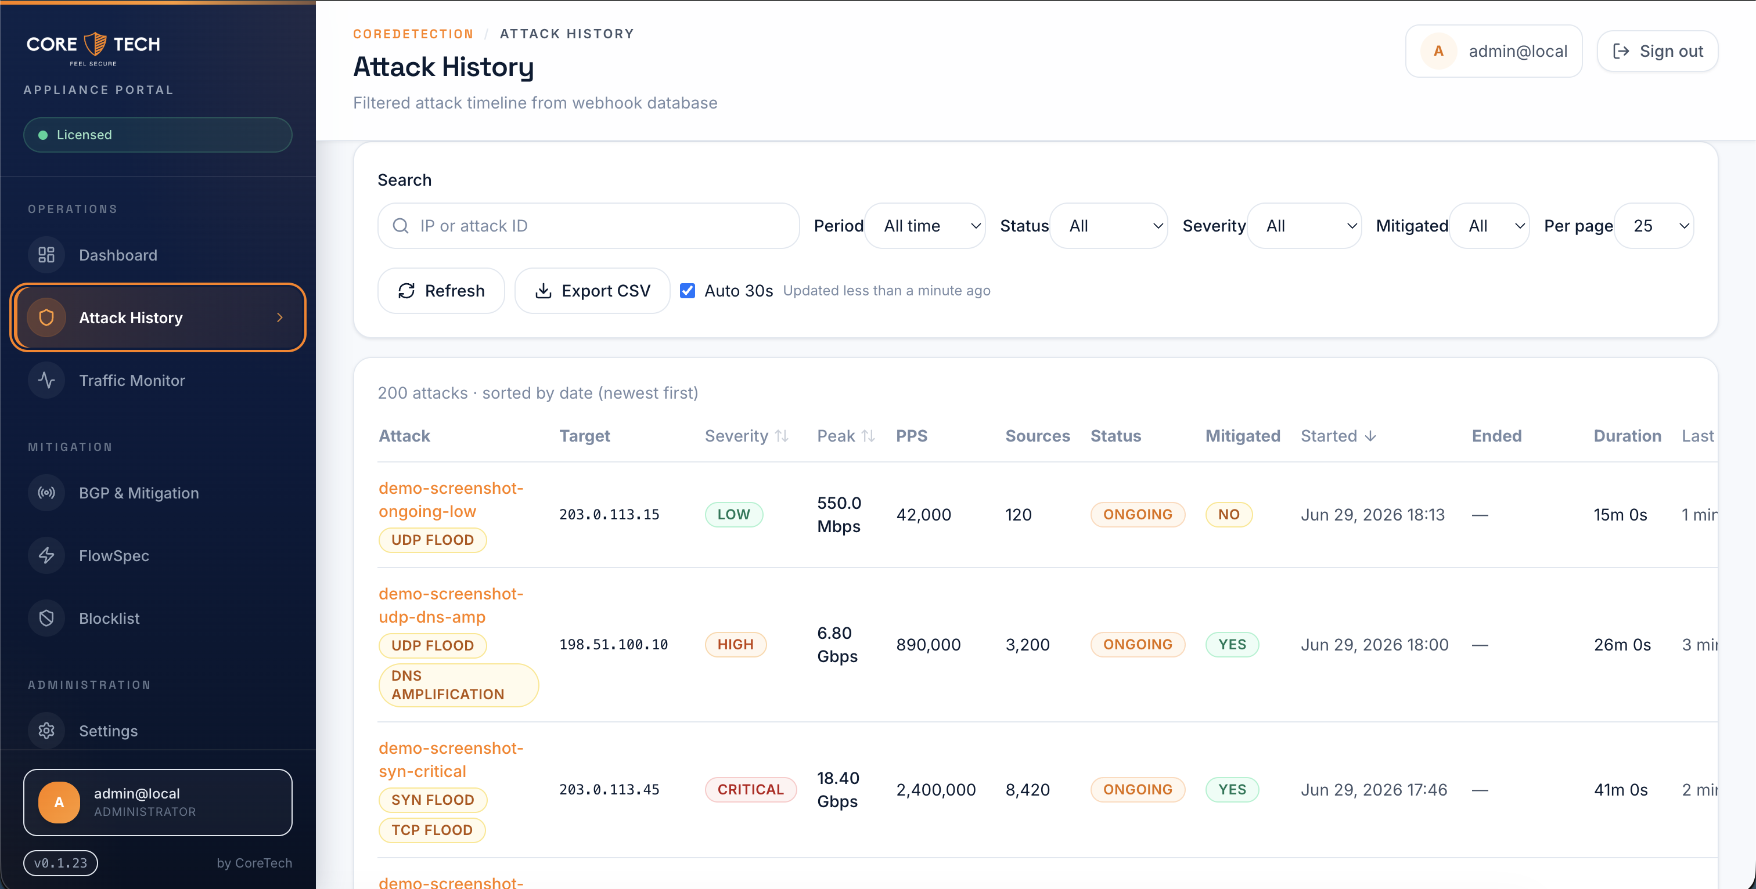The width and height of the screenshot is (1756, 889).
Task: Click the IP or attack ID search field
Action: [588, 226]
